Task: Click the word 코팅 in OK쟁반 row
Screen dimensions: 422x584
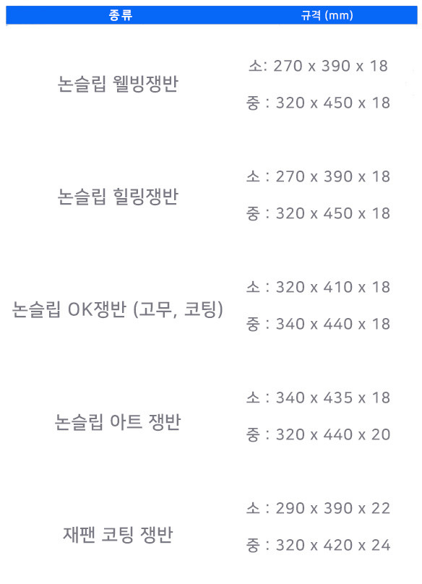Action: pyautogui.click(x=199, y=309)
